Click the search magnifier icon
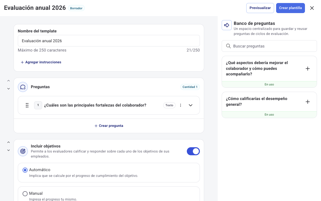321x201 pixels. (x=228, y=46)
